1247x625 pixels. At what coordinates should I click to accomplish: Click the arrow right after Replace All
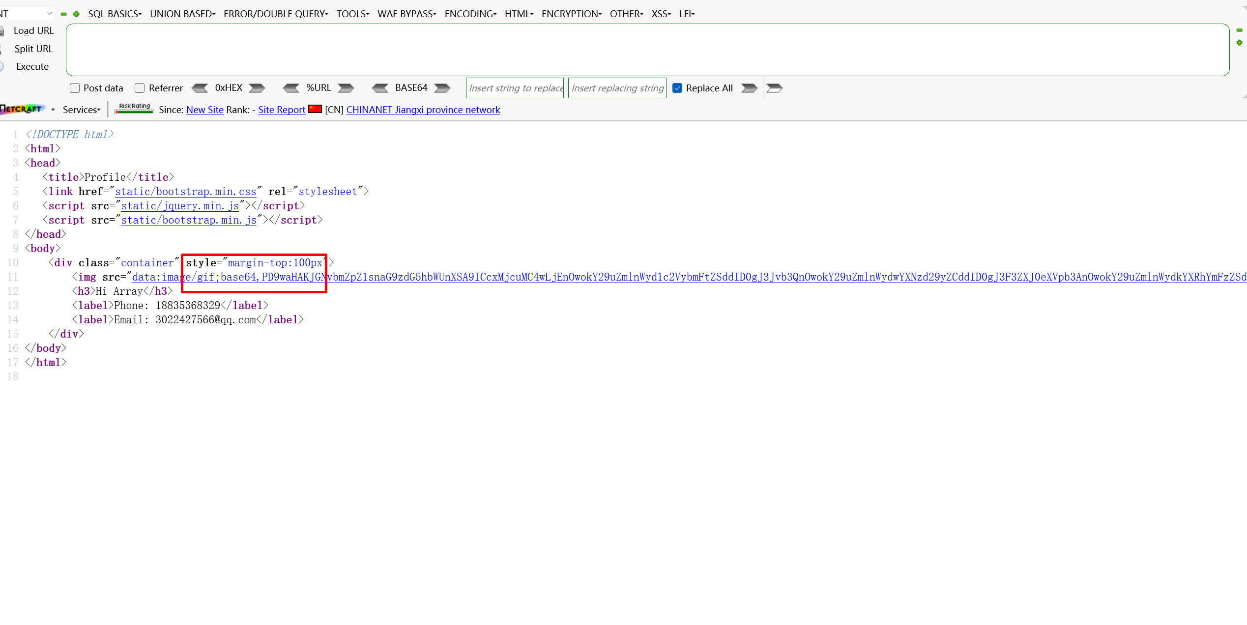pyautogui.click(x=749, y=88)
